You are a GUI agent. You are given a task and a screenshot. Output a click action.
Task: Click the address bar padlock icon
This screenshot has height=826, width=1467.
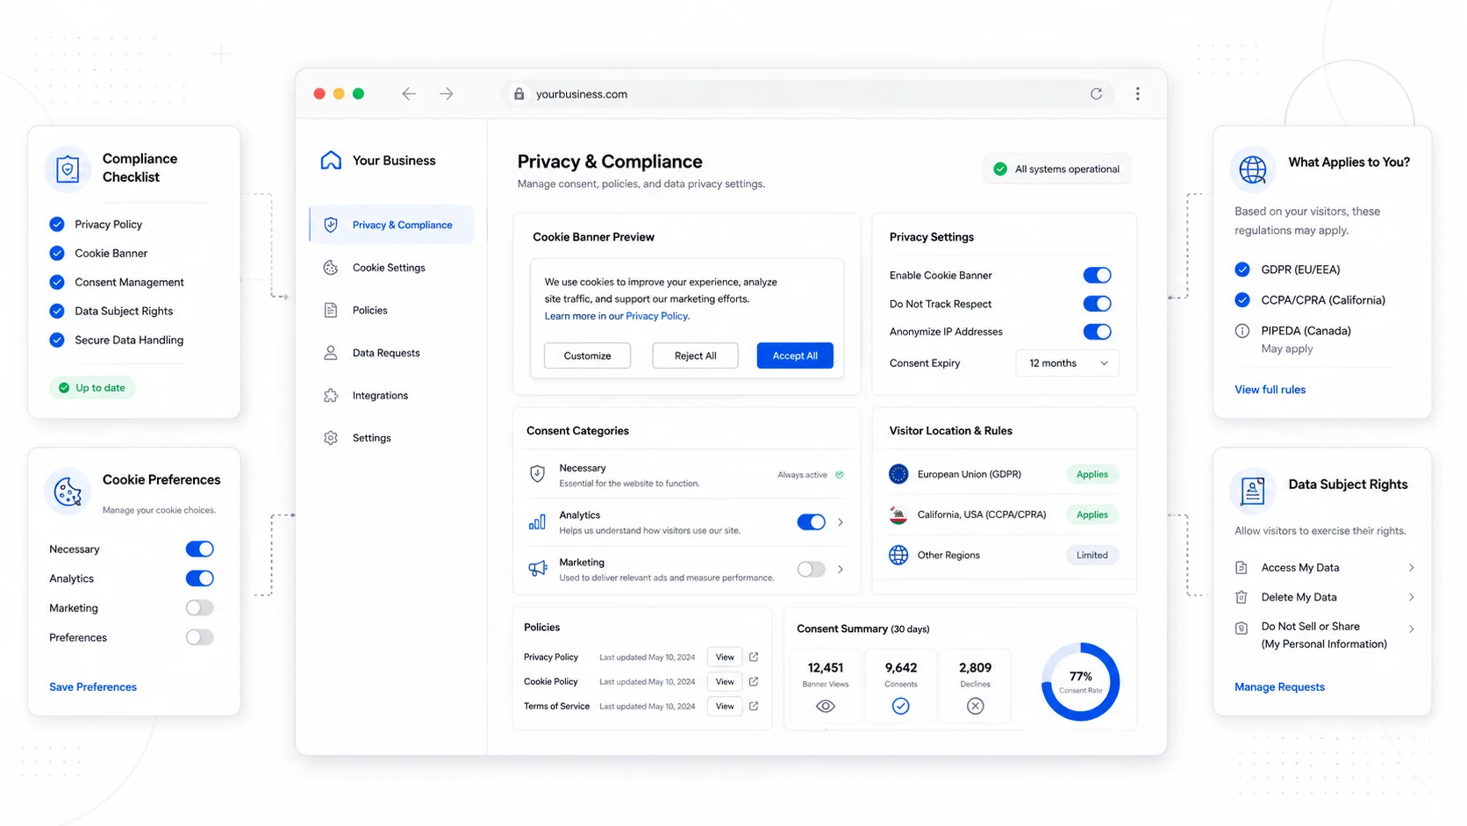click(x=519, y=94)
